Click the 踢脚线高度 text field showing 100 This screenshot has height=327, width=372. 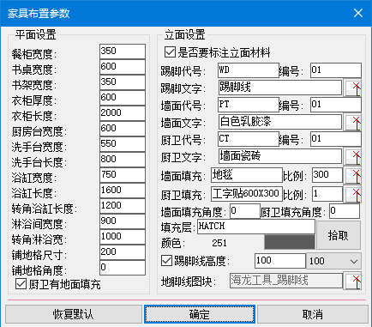[280, 261]
